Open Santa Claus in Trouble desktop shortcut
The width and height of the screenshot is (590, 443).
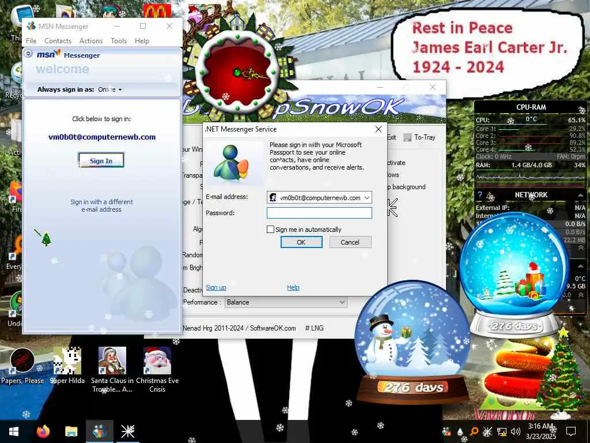(112, 370)
